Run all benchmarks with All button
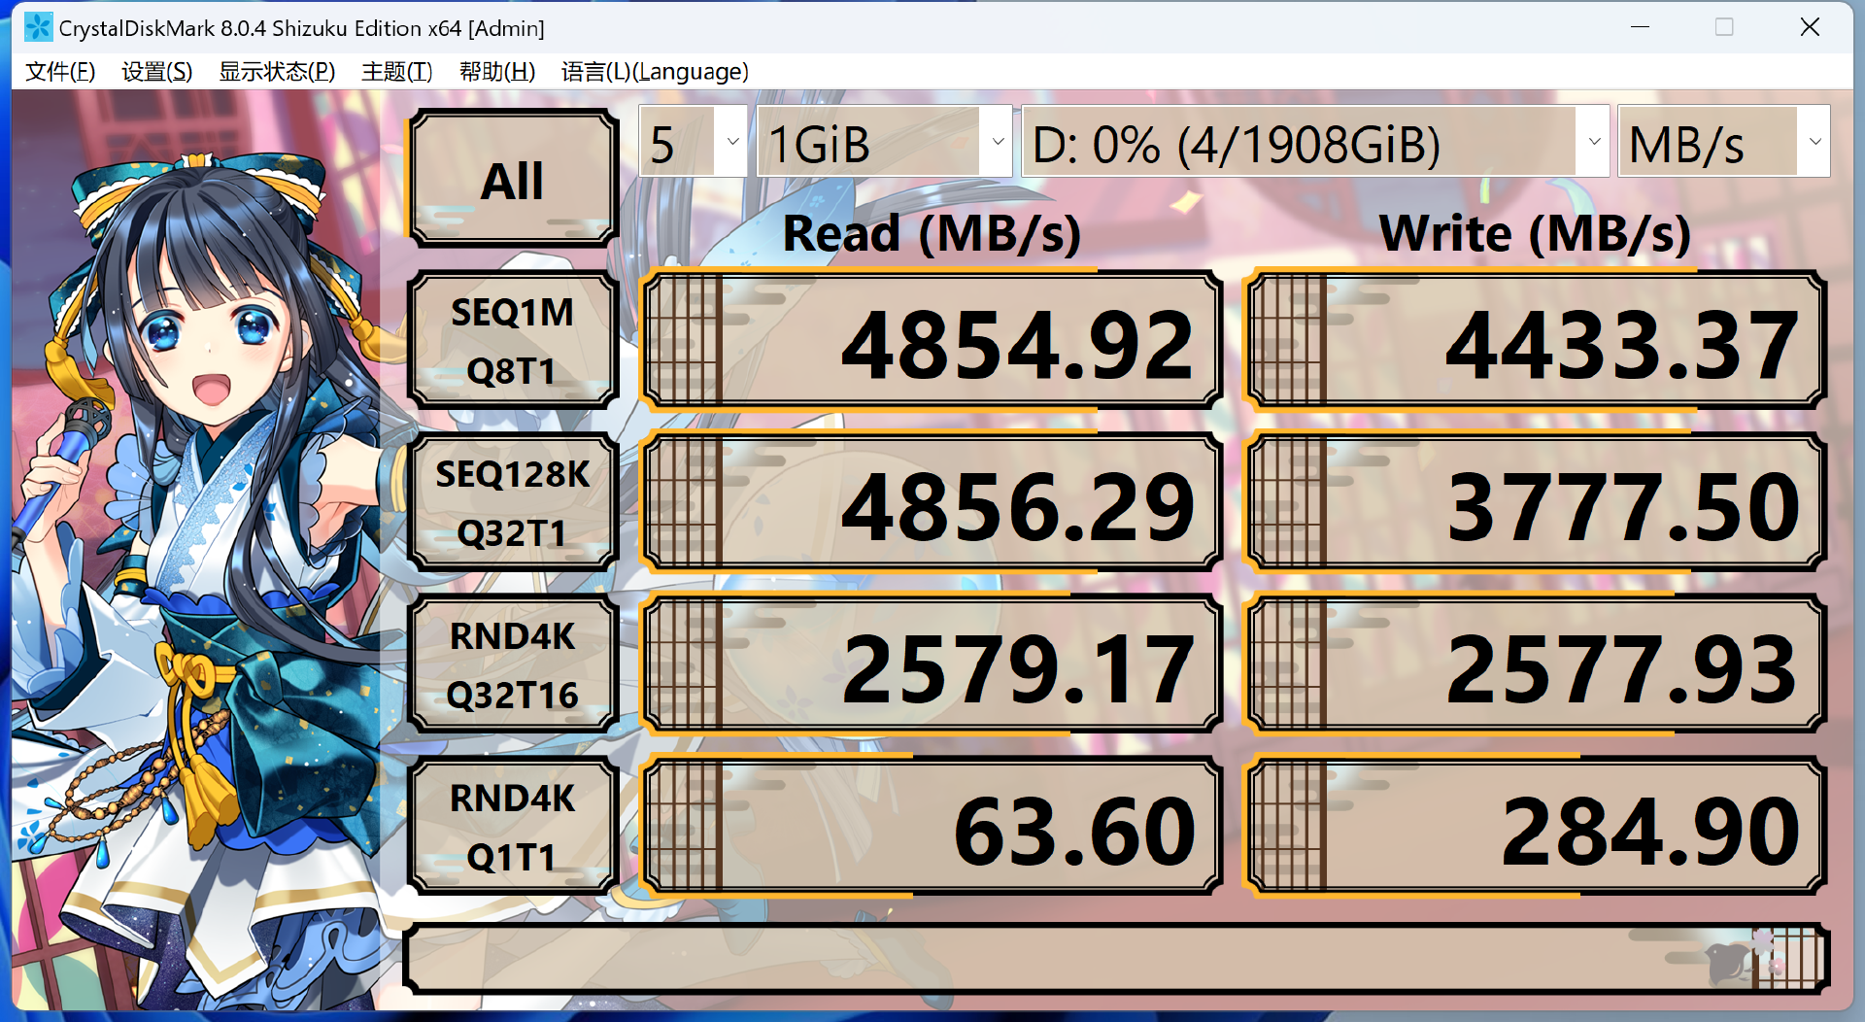The image size is (1865, 1022). (x=513, y=178)
